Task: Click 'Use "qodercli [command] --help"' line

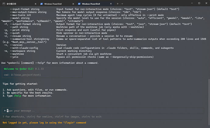Action: pos(50,63)
